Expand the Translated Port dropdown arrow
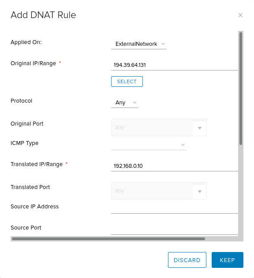 [200, 192]
